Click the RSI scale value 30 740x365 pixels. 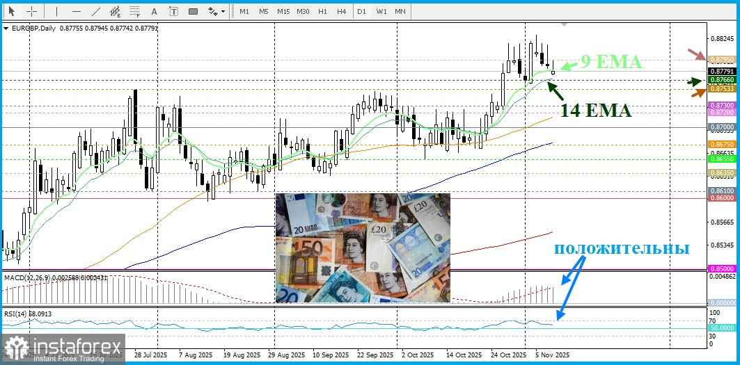713,336
